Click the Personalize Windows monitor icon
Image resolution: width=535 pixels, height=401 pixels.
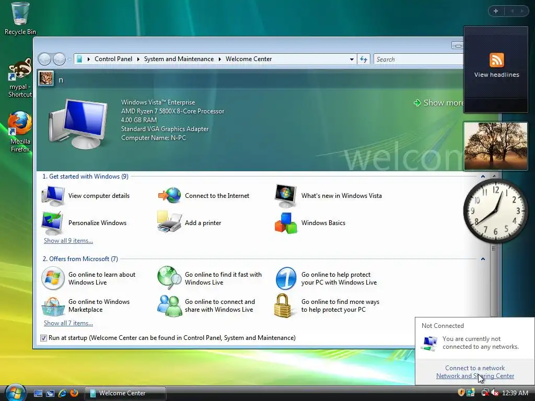click(52, 222)
